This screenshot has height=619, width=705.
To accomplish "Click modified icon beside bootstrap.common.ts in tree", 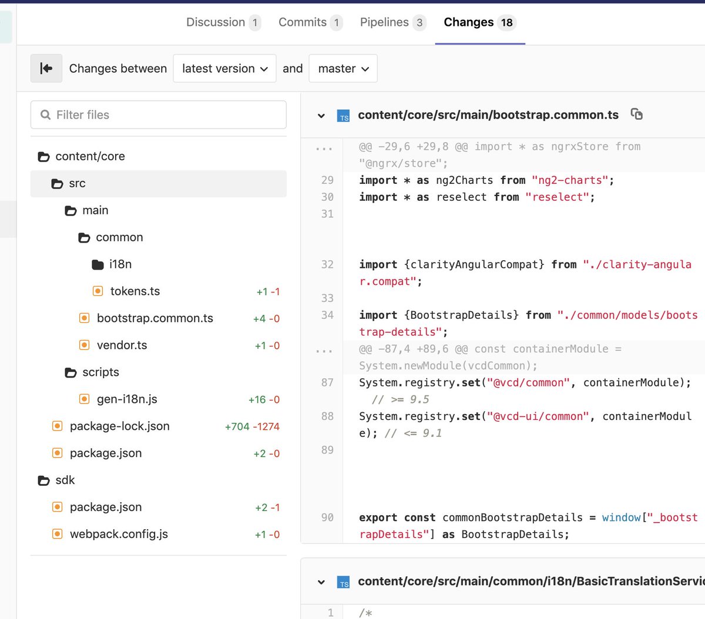I will click(84, 318).
